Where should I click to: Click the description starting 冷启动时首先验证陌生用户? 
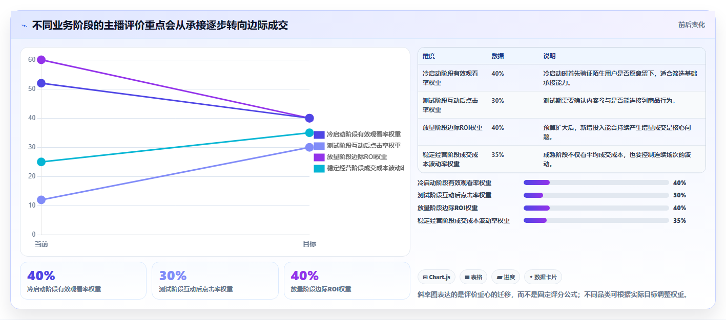[620, 78]
